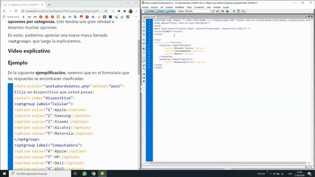The width and height of the screenshot is (315, 177).
Task: Click Chrome reload page button
Action: pyautogui.click(x=16, y=11)
